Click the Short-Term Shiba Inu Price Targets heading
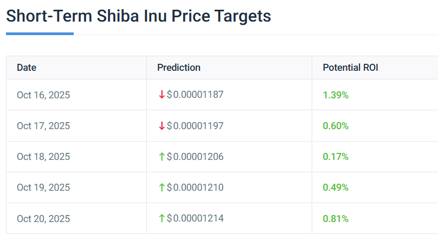Viewport: 438px width, 235px height. tap(138, 16)
